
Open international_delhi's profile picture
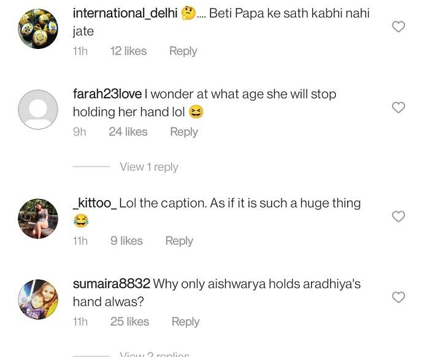point(38,28)
